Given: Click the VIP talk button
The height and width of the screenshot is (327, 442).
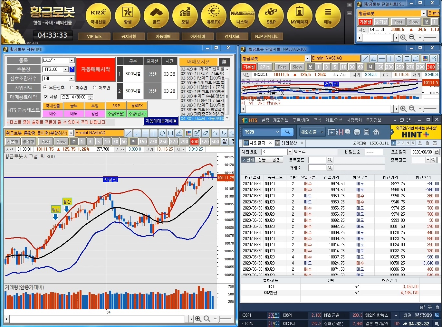Looking at the screenshot, I should click(x=94, y=36).
